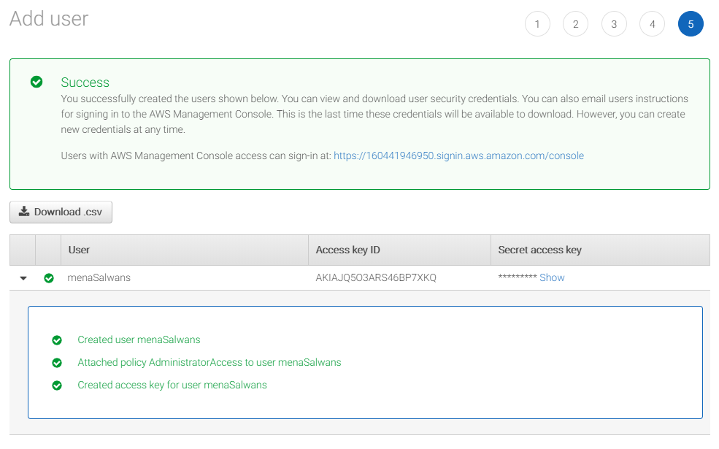Open the AWS console sign-in link

click(458, 156)
